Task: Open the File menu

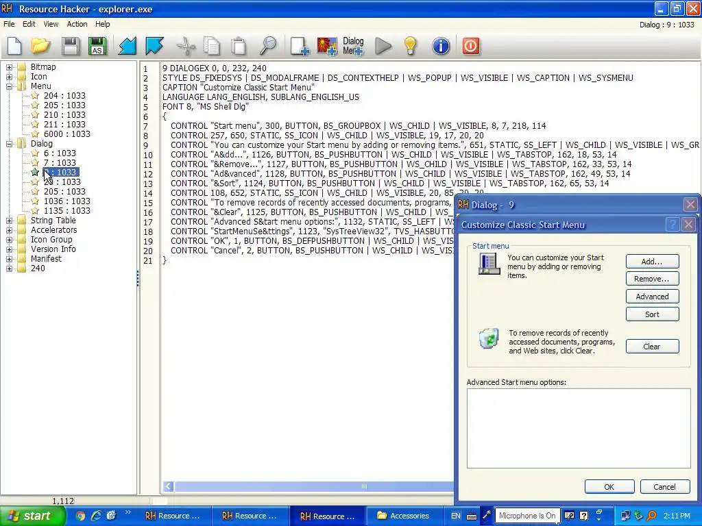Action: [9, 24]
